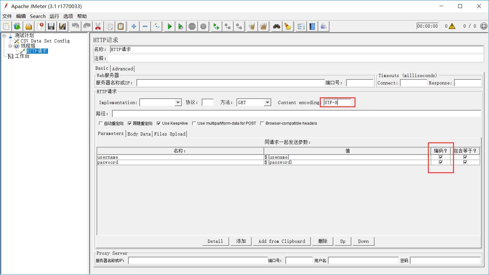Click the Detail button

215,241
